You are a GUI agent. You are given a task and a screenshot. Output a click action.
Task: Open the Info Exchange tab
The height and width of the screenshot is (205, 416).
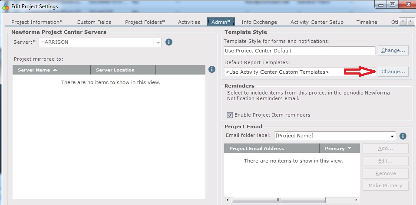[259, 22]
